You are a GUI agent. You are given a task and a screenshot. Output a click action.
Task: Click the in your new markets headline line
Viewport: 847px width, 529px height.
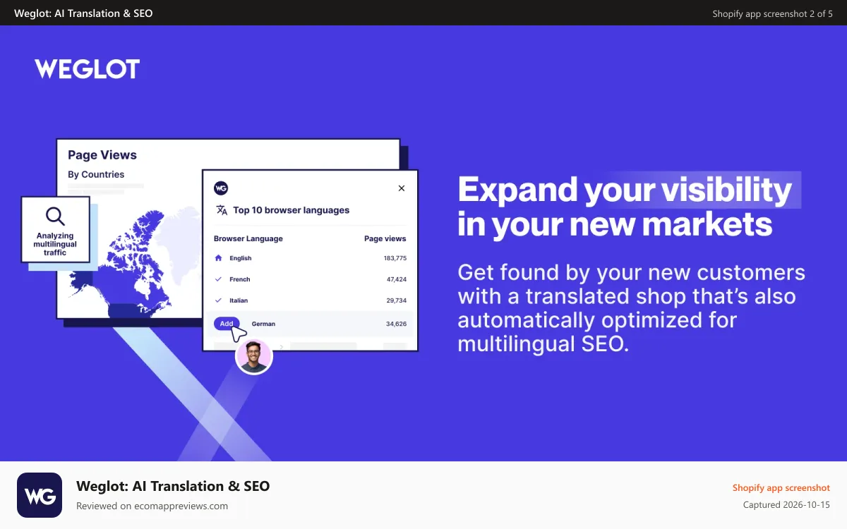click(615, 224)
